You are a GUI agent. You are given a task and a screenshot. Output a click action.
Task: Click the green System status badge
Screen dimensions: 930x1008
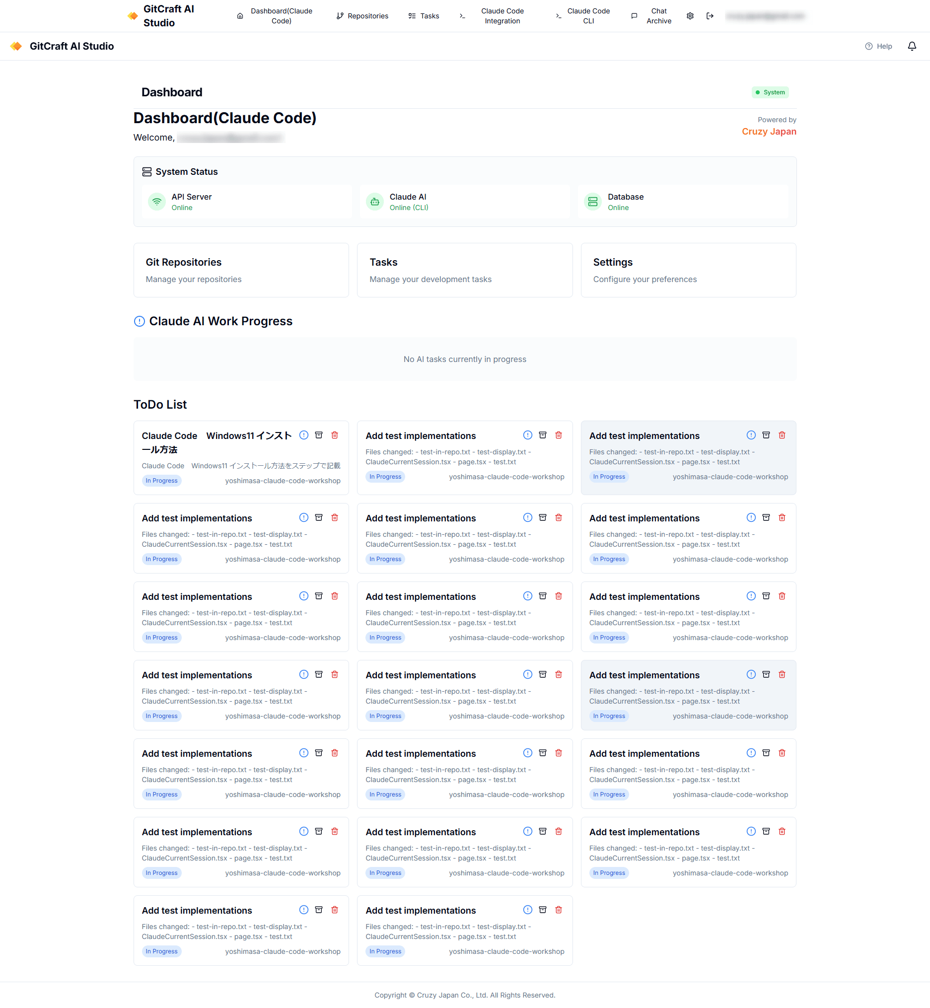point(770,92)
